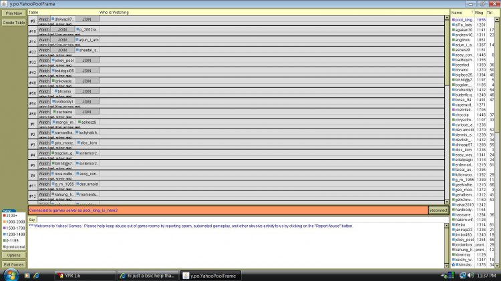Click table list scrollbar down arrow
This screenshot has width=501, height=281.
coord(447,202)
